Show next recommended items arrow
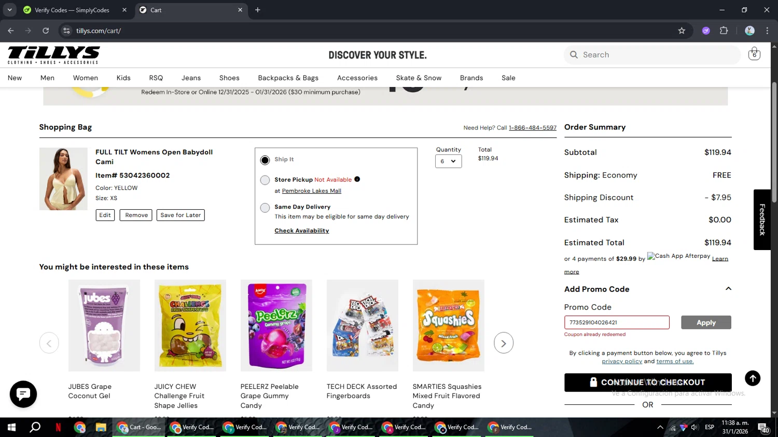Screen dimensions: 778x437 504,343
